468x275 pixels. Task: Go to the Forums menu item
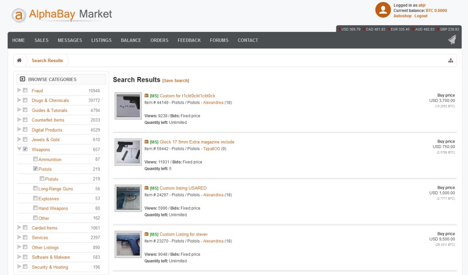click(x=219, y=40)
